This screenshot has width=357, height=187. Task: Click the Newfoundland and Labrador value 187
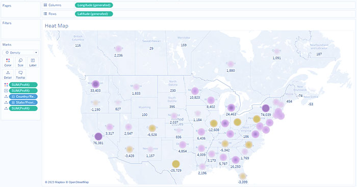pos(319,54)
